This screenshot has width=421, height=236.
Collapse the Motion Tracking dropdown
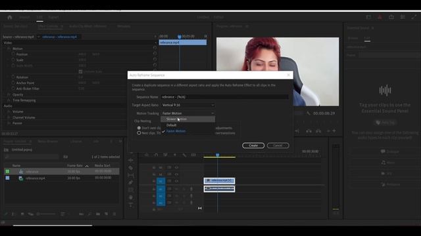187,113
